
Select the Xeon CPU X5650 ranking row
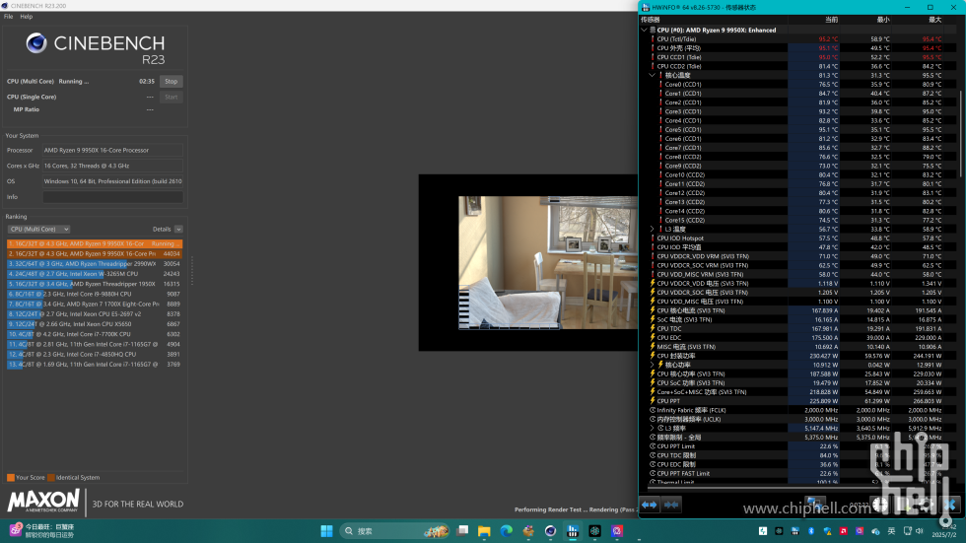pos(95,324)
